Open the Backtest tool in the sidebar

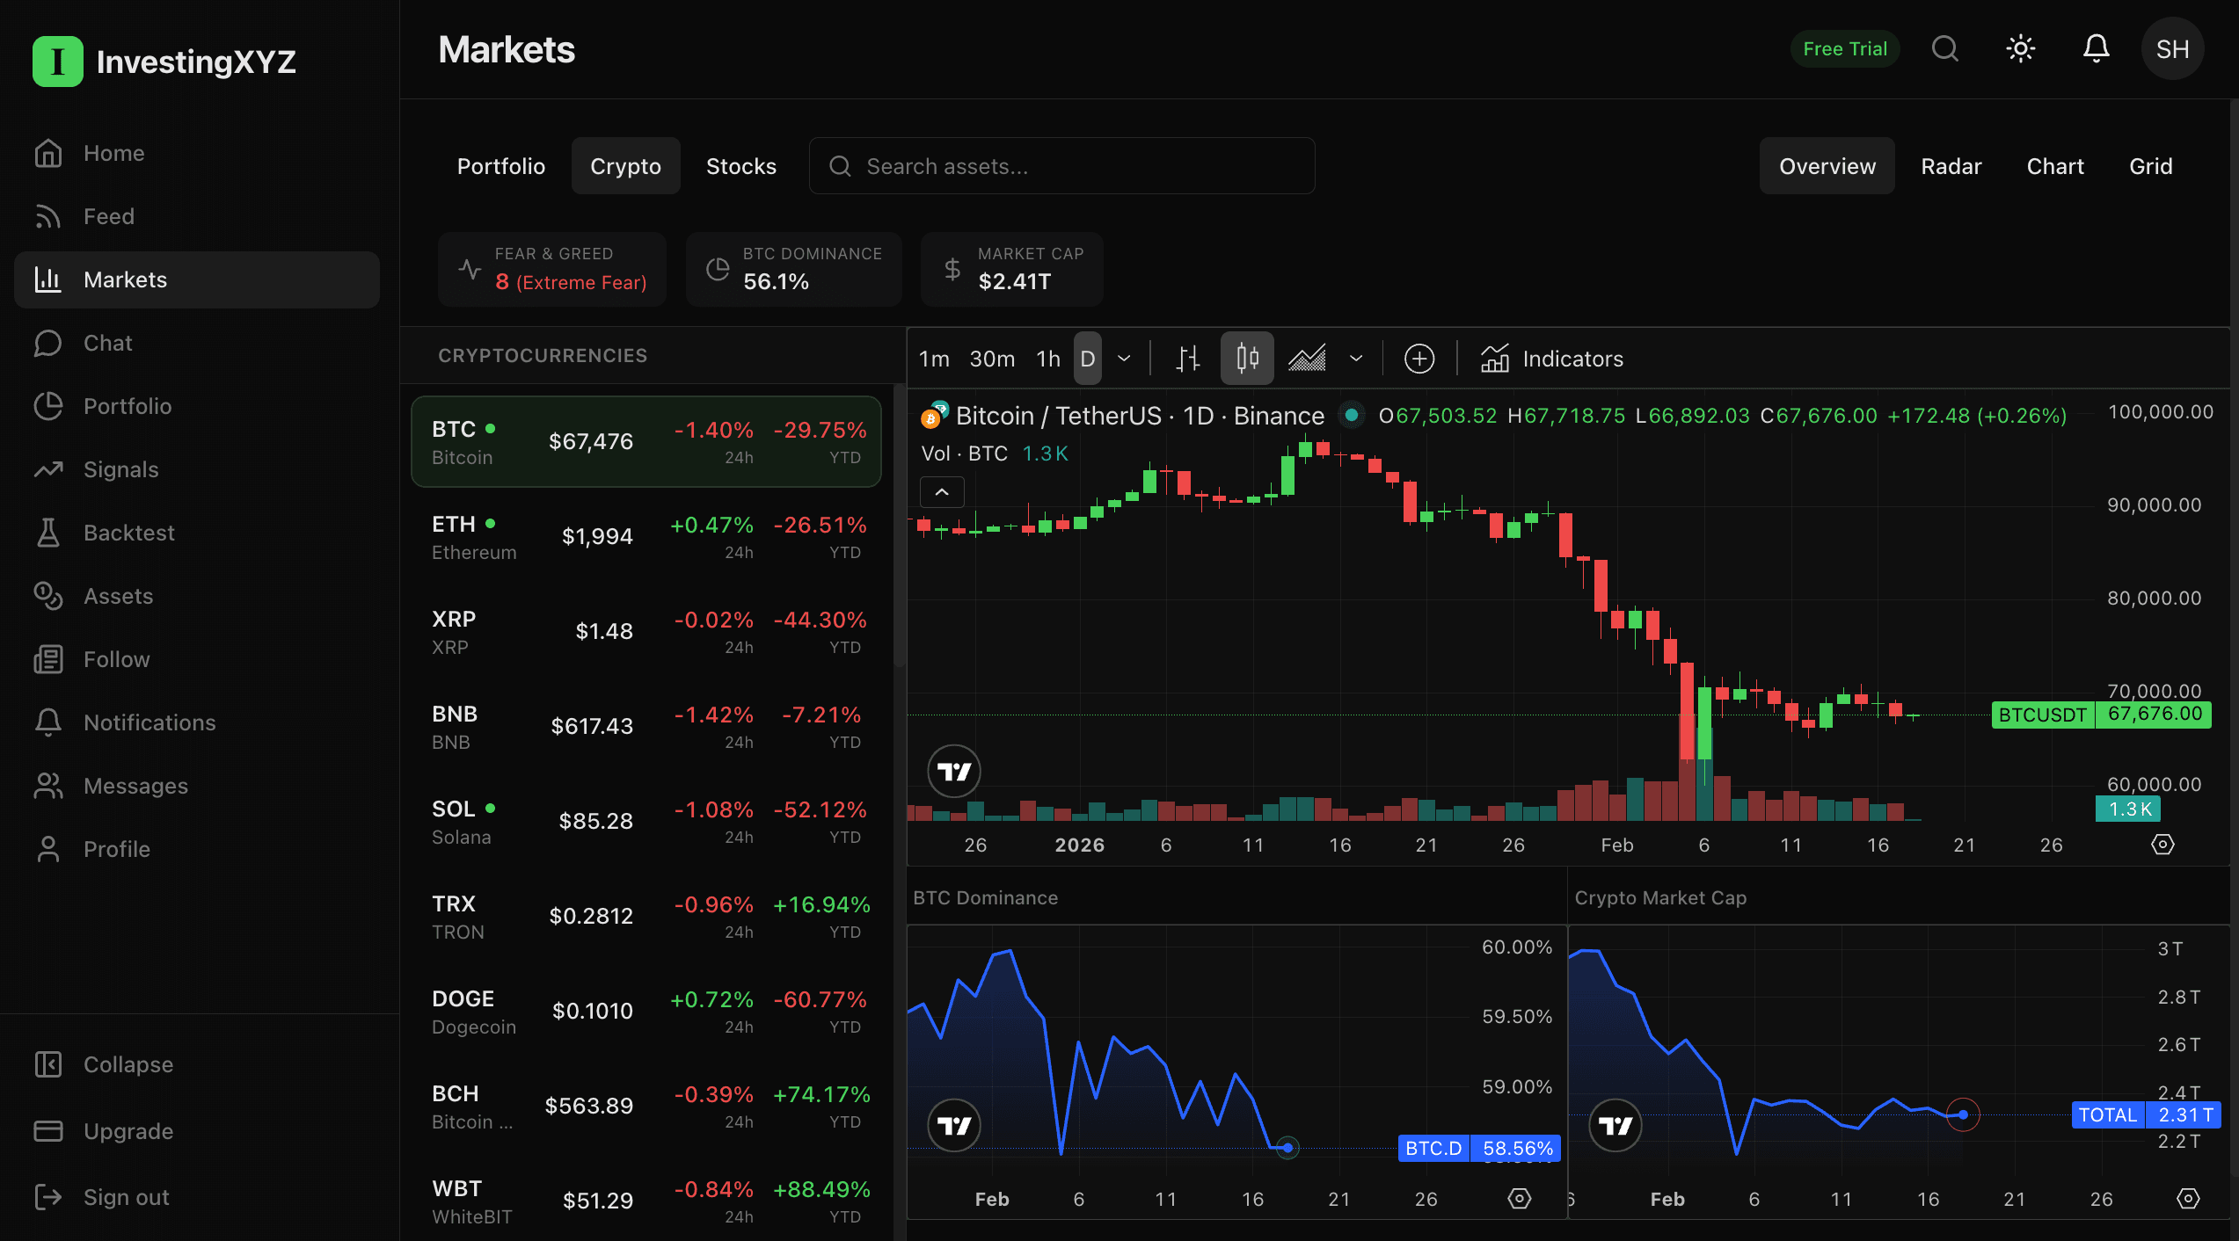(x=128, y=533)
